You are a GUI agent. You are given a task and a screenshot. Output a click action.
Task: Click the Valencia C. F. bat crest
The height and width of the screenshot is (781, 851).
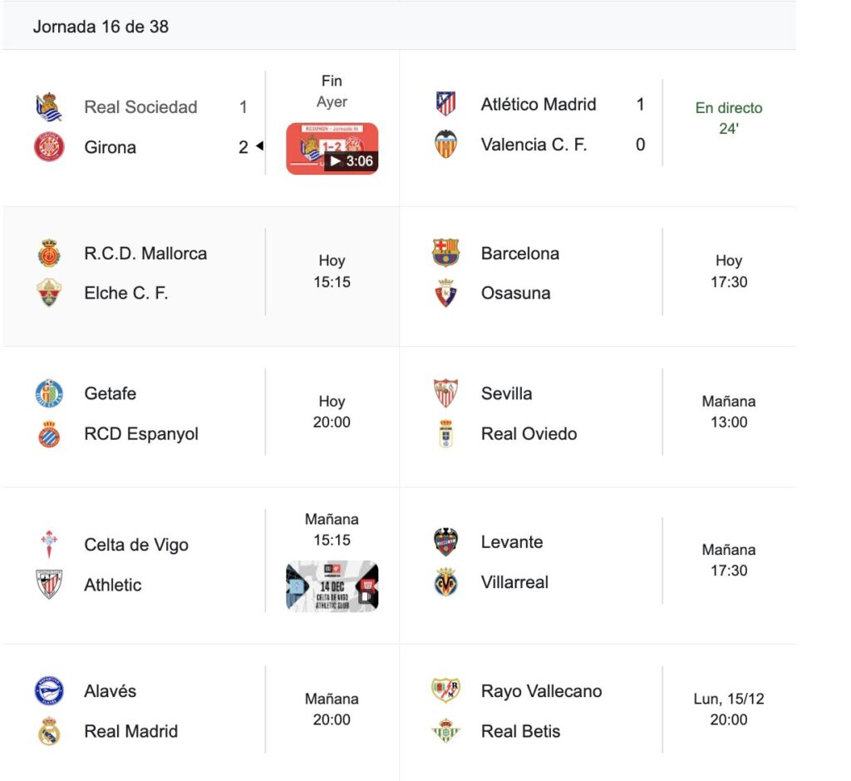pyautogui.click(x=446, y=145)
